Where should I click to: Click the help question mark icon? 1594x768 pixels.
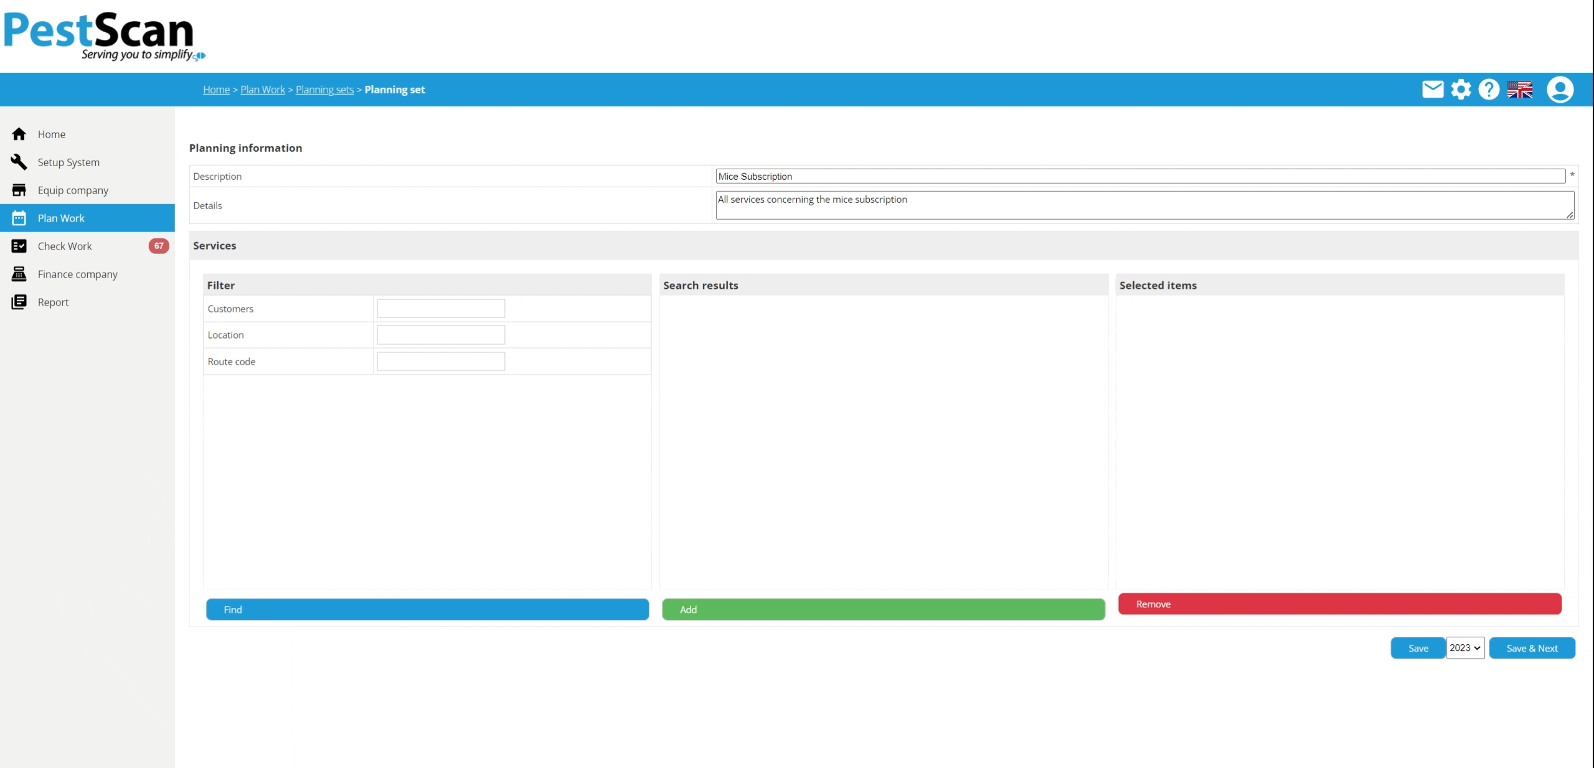1489,90
